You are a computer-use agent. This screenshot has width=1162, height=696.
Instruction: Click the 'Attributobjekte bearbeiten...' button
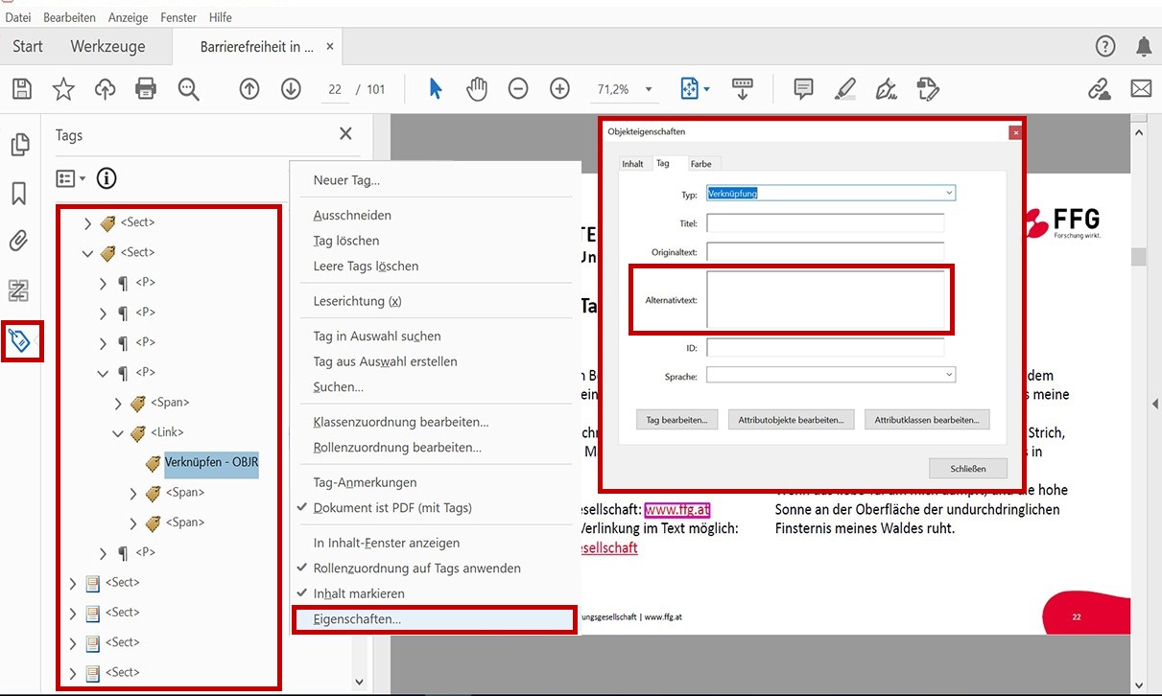click(791, 420)
